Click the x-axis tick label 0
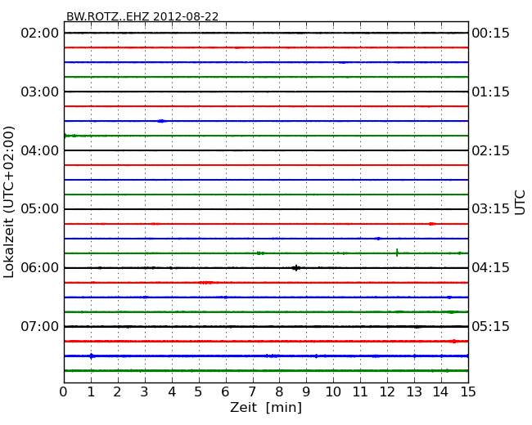 (64, 392)
